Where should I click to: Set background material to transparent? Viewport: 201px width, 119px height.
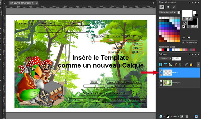coord(196,26)
